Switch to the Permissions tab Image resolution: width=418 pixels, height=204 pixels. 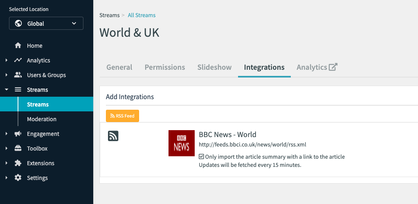tap(165, 67)
